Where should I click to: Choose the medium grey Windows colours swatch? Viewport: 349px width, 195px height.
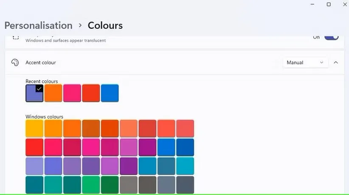point(129,185)
